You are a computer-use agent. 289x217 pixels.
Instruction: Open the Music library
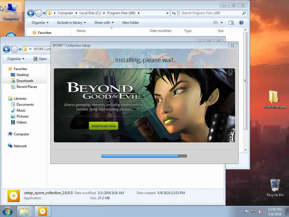(18, 110)
